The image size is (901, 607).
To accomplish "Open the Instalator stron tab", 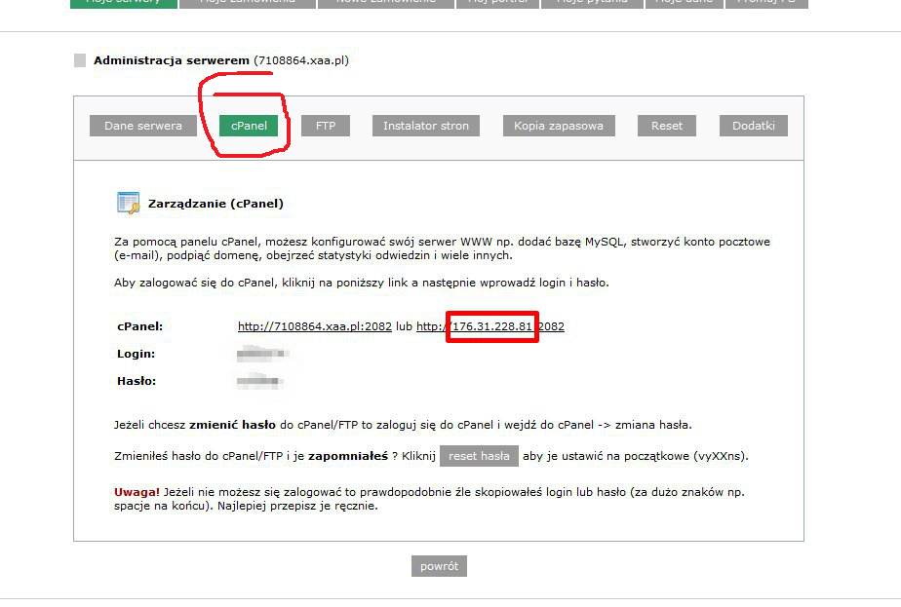I will coord(426,126).
